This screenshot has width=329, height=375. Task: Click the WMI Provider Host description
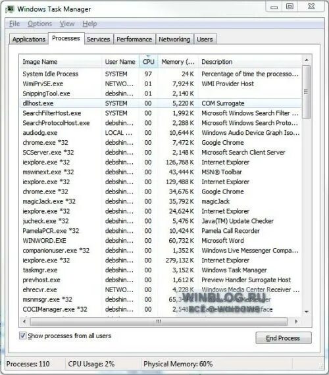(228, 84)
